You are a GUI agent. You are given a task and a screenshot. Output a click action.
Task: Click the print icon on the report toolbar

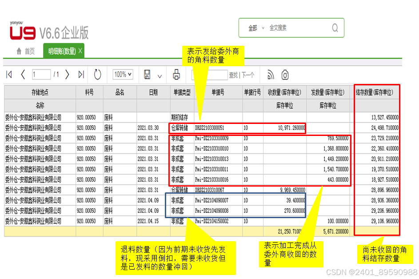click(177, 74)
